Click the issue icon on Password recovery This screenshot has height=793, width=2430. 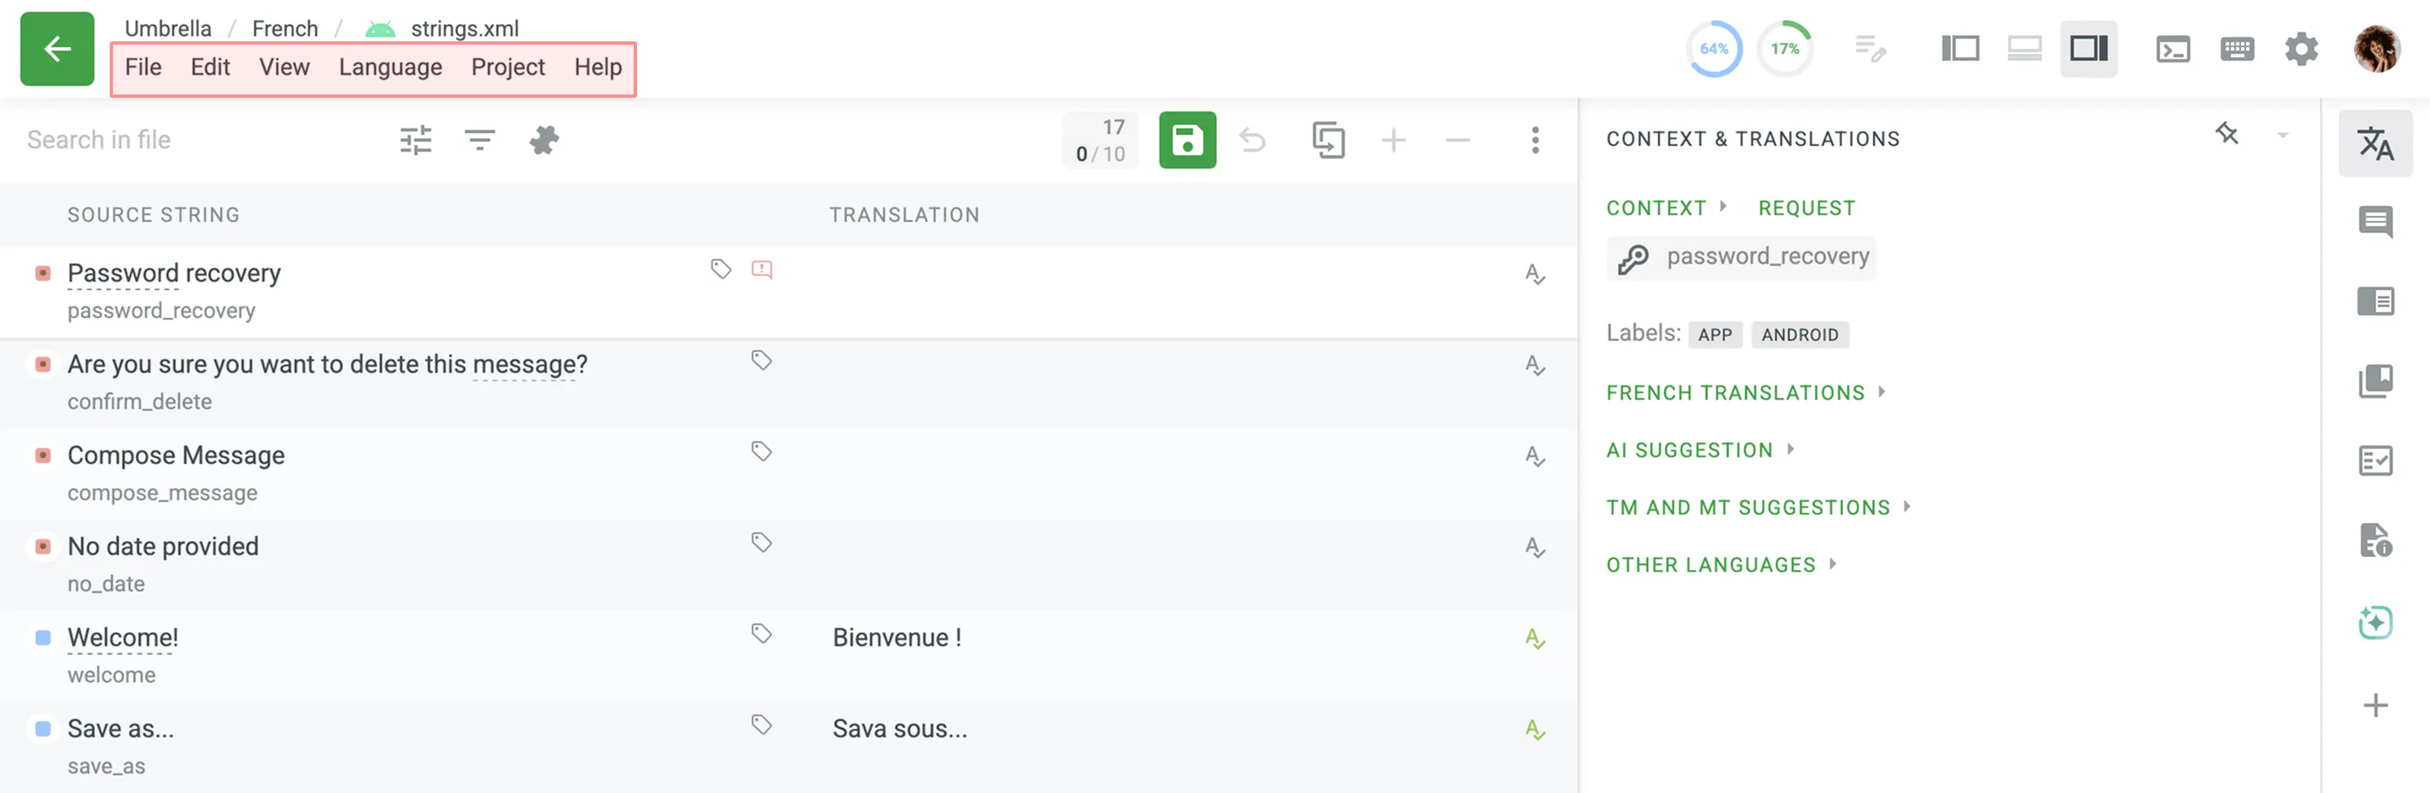click(x=761, y=271)
